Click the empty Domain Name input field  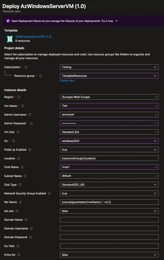click(x=109, y=220)
